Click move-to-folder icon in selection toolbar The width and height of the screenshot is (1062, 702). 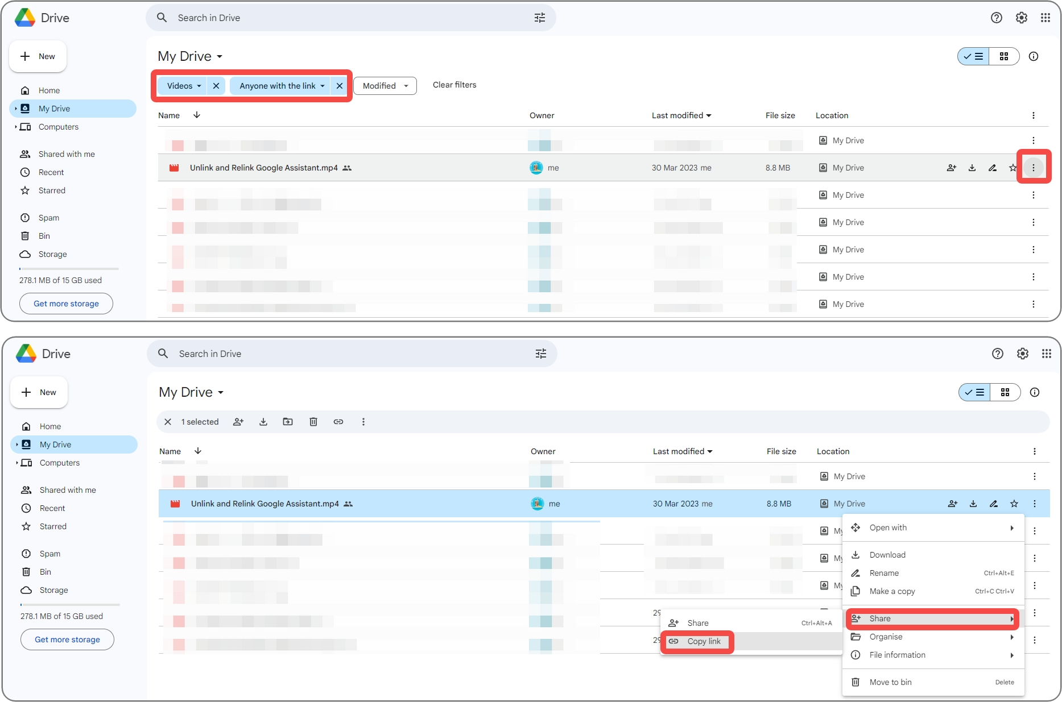(x=288, y=422)
